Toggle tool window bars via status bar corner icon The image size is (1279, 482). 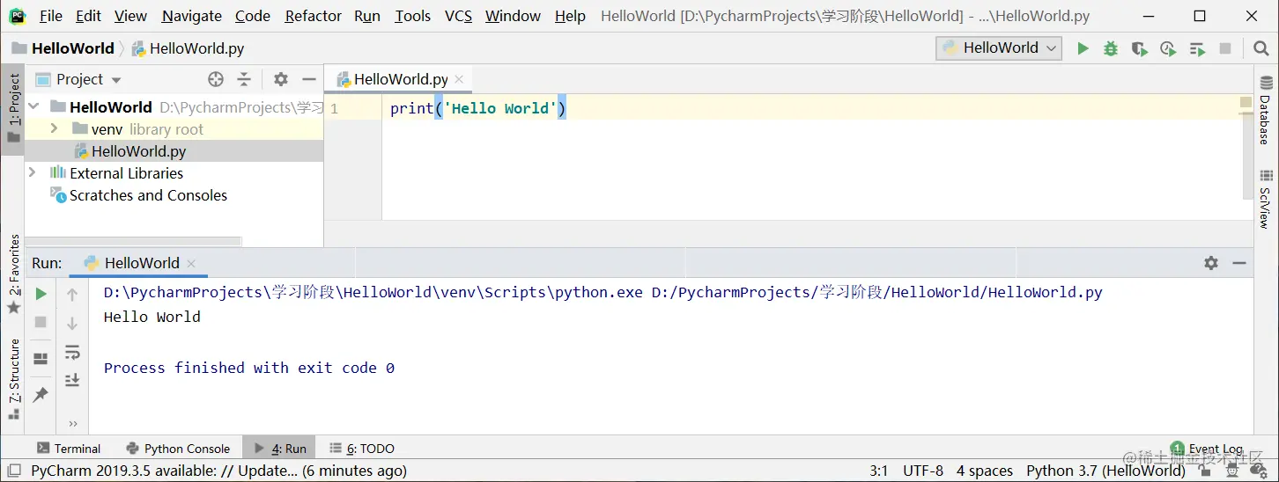14,471
